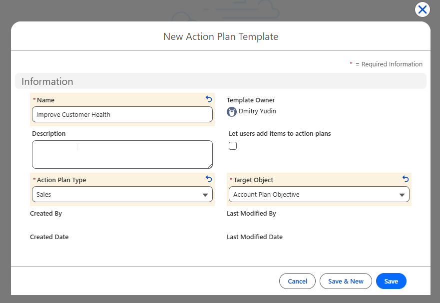Viewport: 440px width, 303px height.
Task: Enable Let users add items checkbox
Action: (x=233, y=146)
